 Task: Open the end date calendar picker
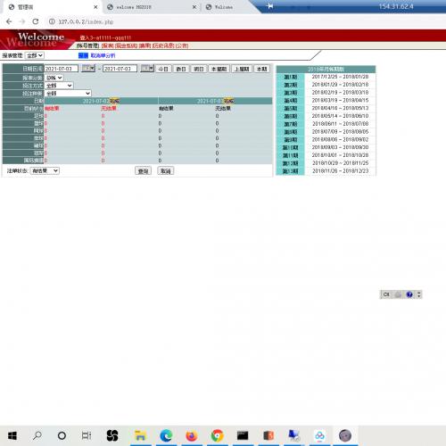[147, 69]
